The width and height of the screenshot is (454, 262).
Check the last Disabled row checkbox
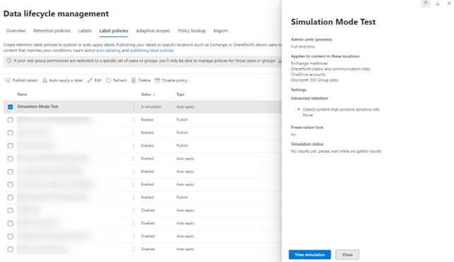[x=11, y=249]
